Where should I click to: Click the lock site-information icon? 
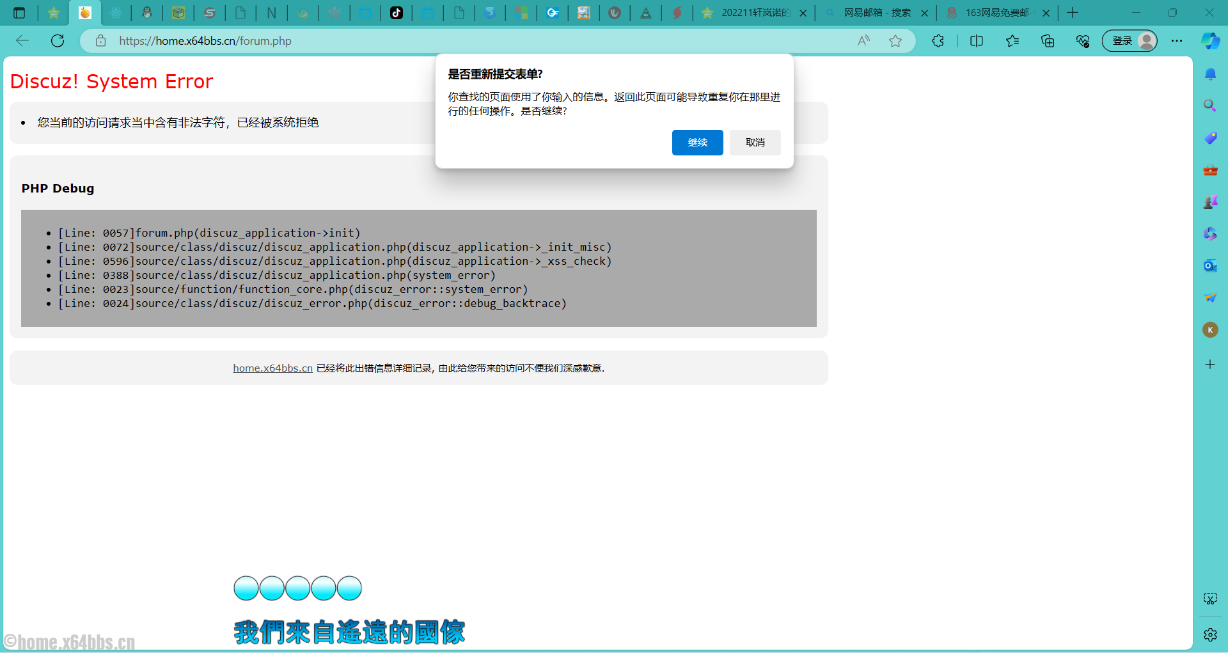point(100,41)
